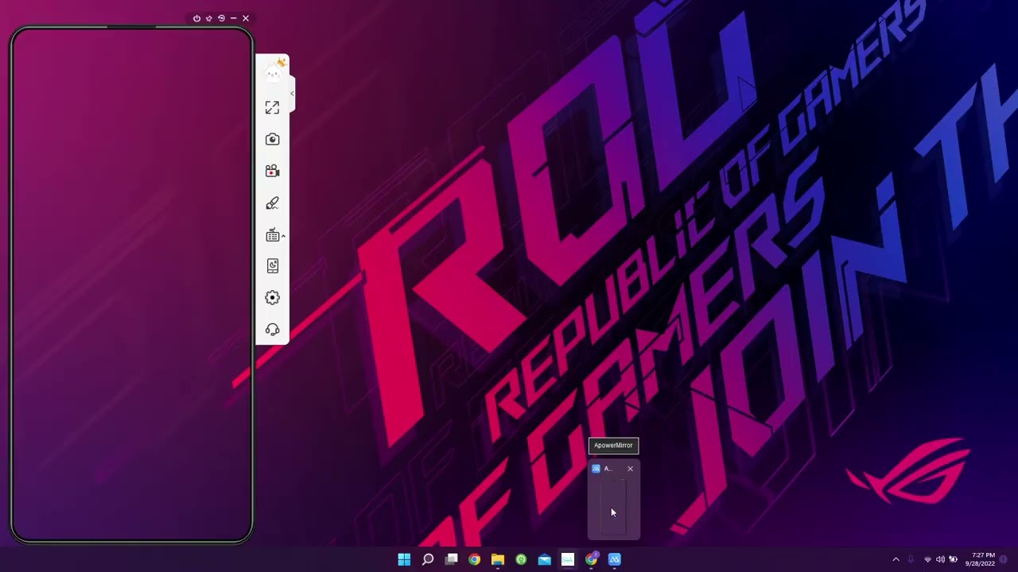Show hidden system tray icons
Image resolution: width=1018 pixels, height=572 pixels.
click(896, 559)
